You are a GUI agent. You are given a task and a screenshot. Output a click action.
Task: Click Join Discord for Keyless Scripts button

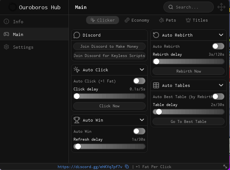point(109,56)
